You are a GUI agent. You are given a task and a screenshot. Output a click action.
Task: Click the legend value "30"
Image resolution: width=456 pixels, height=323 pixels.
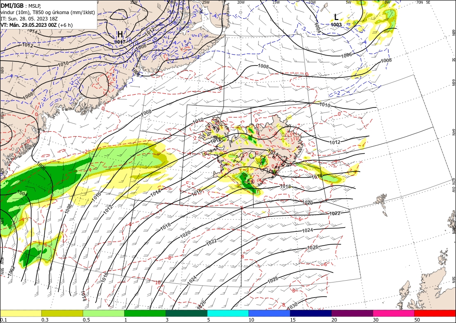pos(376,320)
